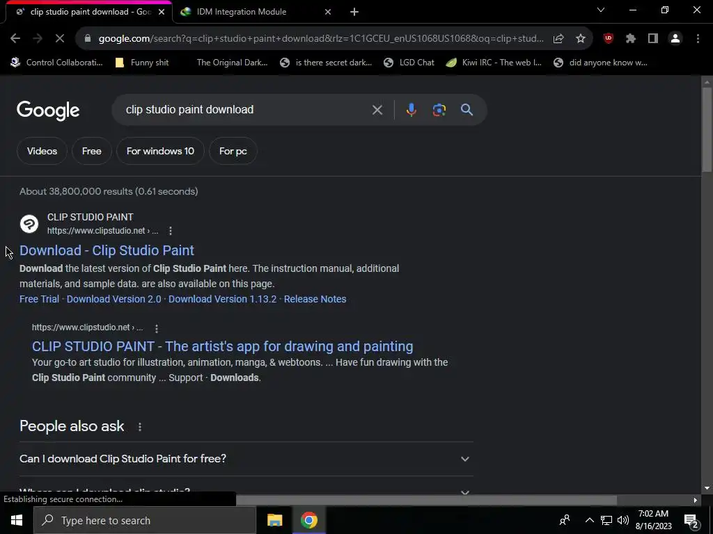The height and width of the screenshot is (534, 713).
Task: Open options for second clipstudio.net result
Action: point(157,328)
